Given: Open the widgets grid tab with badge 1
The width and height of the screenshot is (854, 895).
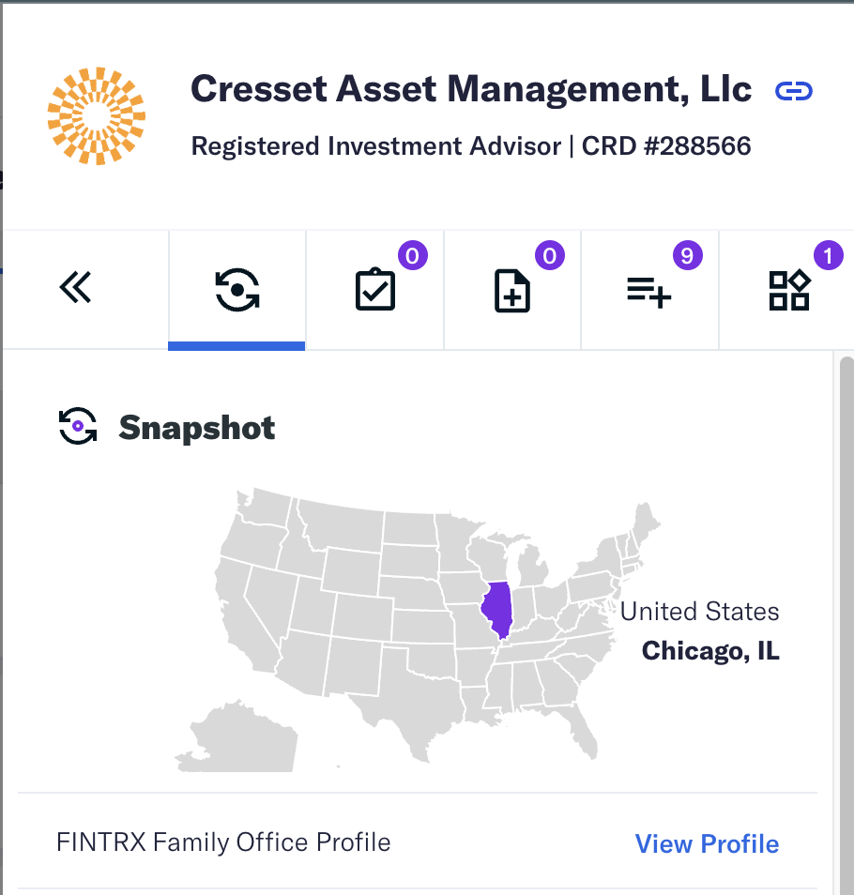Looking at the screenshot, I should coord(789,290).
